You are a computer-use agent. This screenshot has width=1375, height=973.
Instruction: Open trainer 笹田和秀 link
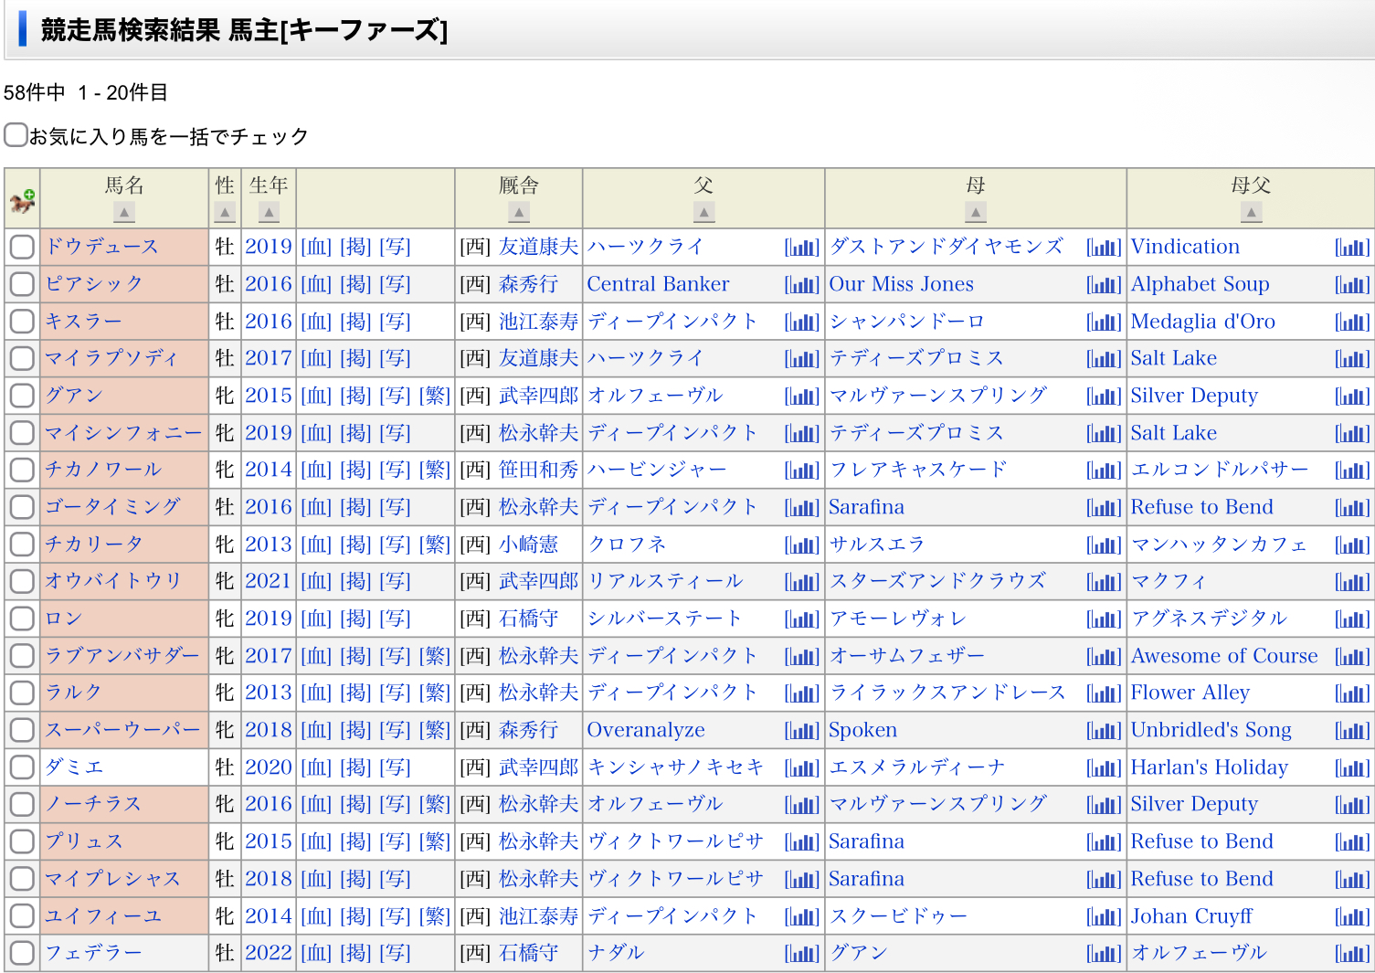pos(538,470)
